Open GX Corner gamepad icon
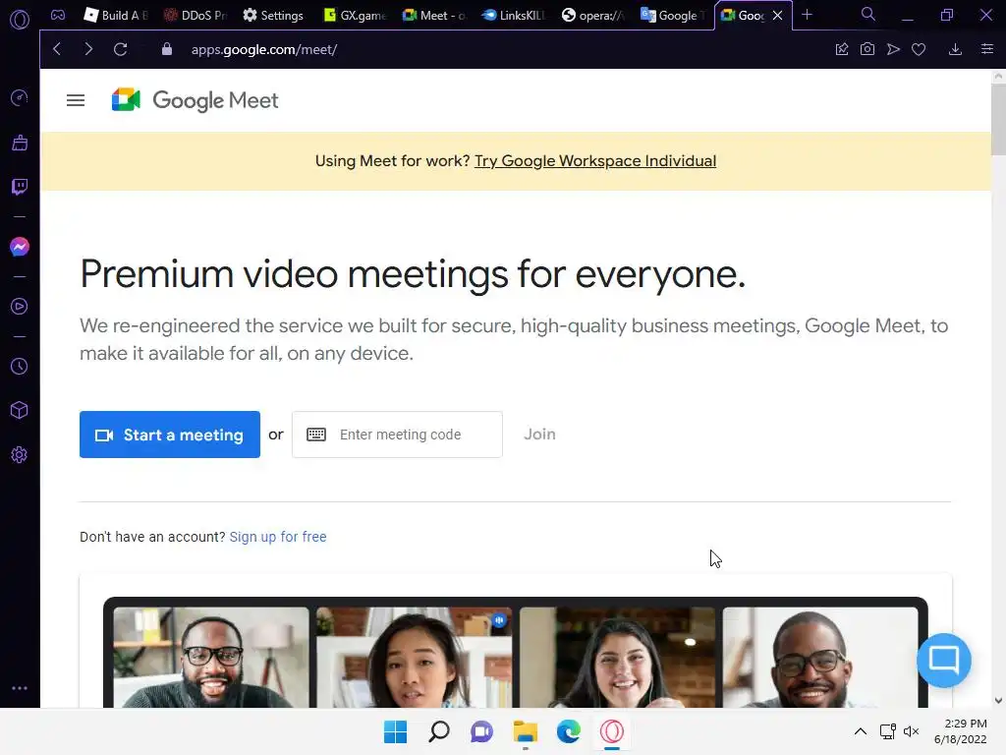 tap(58, 15)
